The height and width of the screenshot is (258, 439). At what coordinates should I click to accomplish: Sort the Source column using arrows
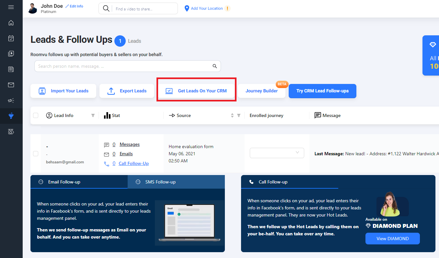pos(232,115)
